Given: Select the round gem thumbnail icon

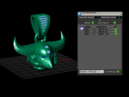Looking at the screenshot, I should click(82, 28).
